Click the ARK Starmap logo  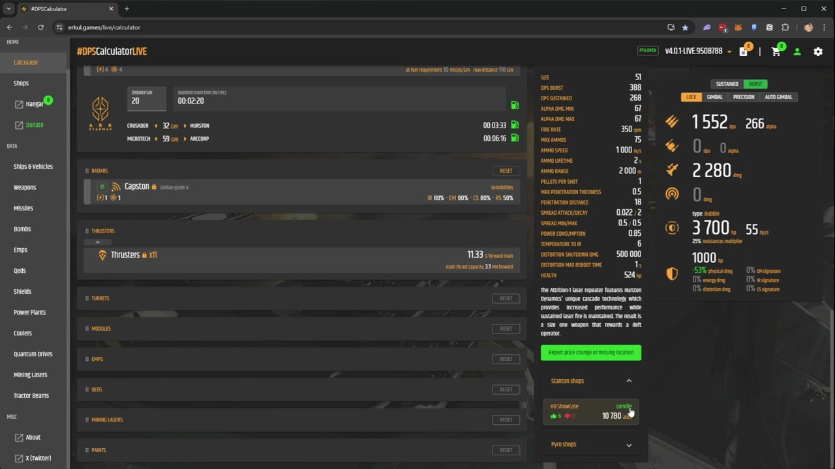[x=100, y=114]
